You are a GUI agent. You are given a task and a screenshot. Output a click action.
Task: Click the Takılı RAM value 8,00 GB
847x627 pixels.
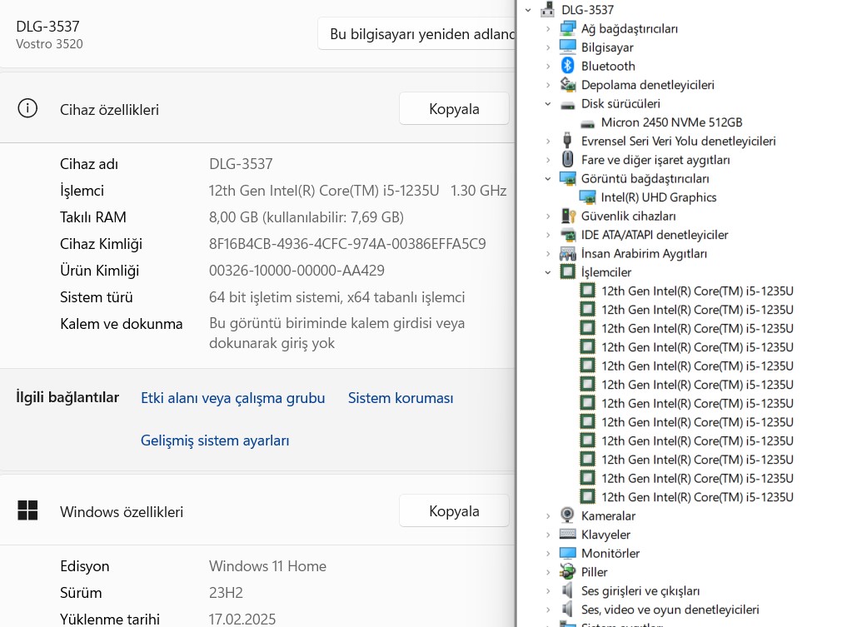click(306, 217)
